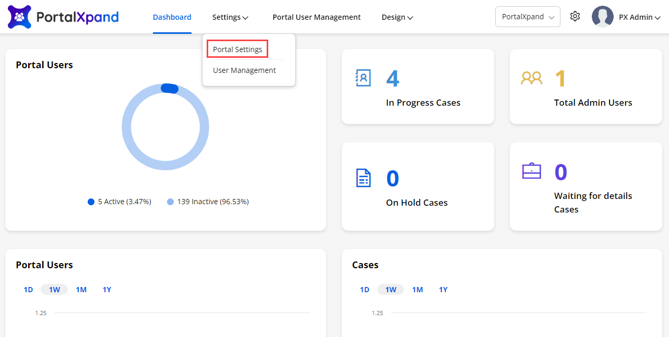Choose User Management in the Settings menu
The image size is (669, 337).
(x=244, y=70)
